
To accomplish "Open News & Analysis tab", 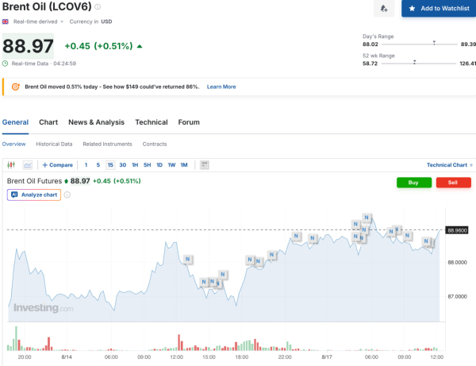I will coord(96,122).
